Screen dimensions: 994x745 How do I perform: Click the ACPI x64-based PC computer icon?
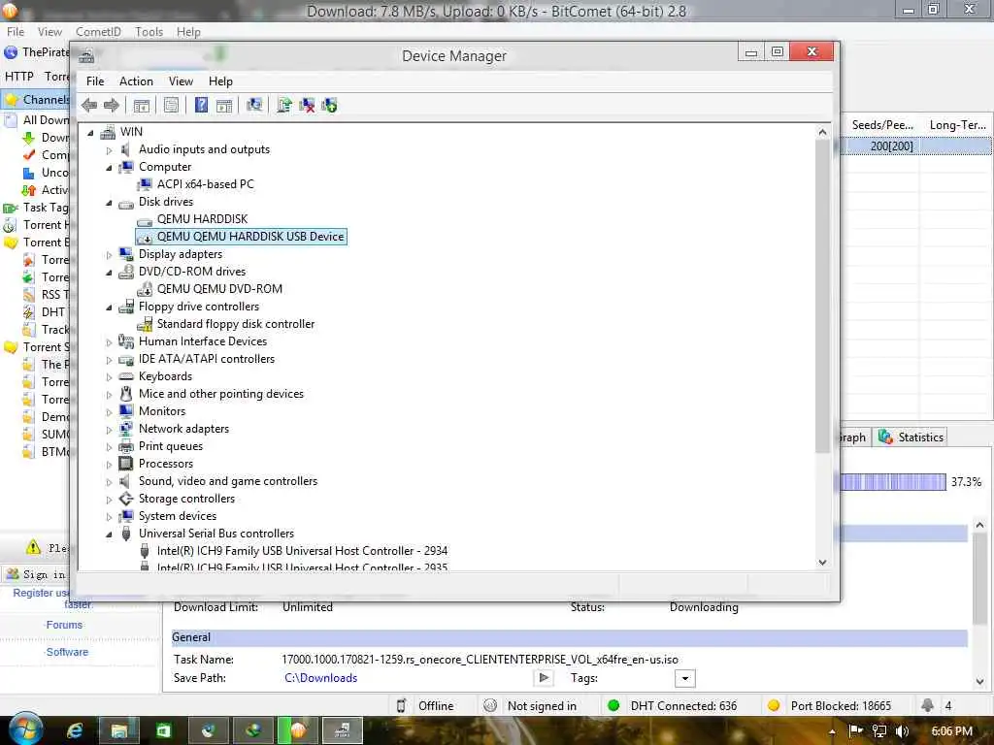pyautogui.click(x=146, y=184)
